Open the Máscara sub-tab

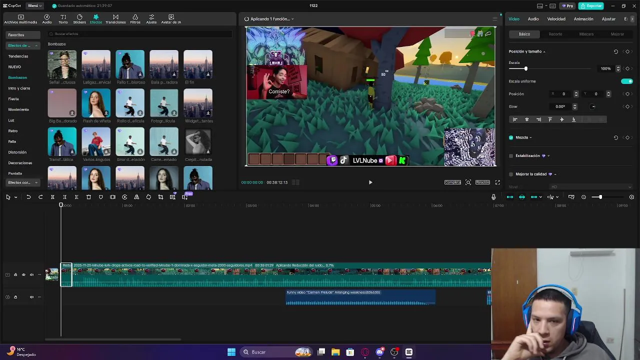586,34
